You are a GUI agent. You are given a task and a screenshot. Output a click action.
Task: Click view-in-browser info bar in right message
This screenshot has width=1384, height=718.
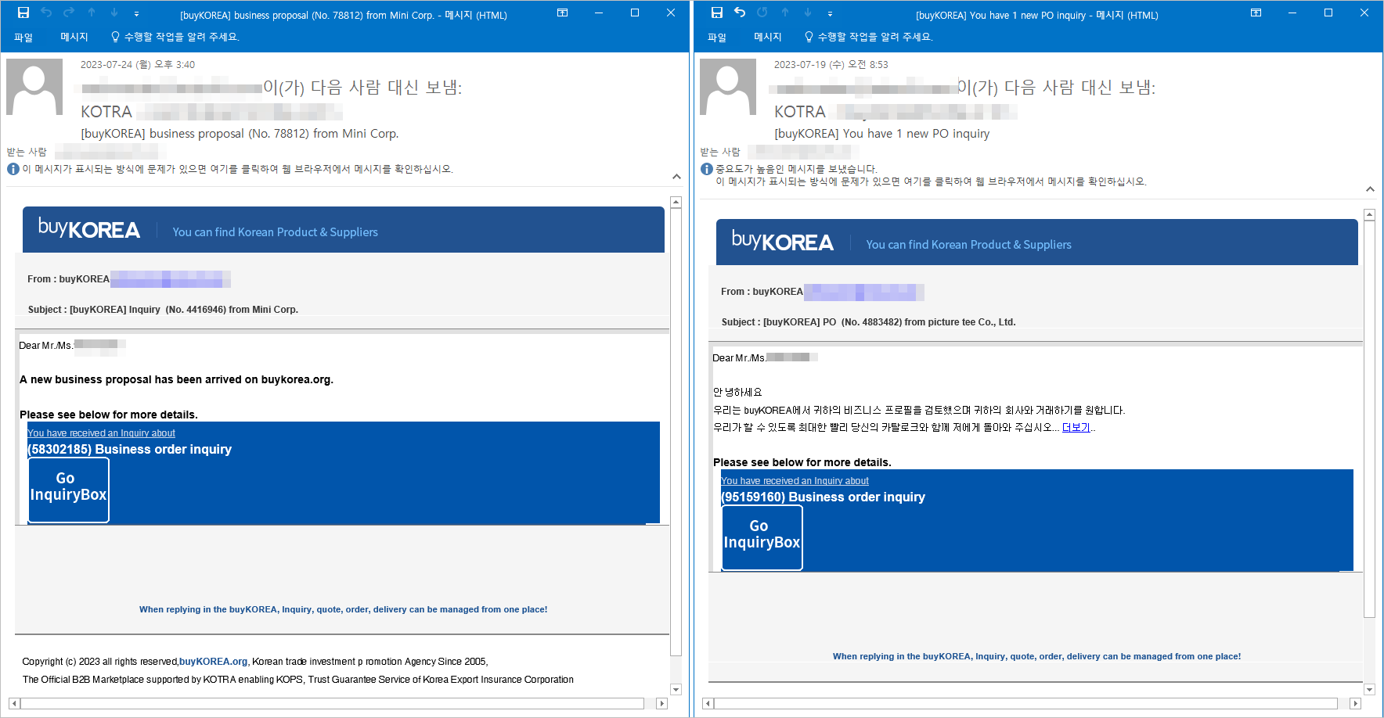point(931,181)
